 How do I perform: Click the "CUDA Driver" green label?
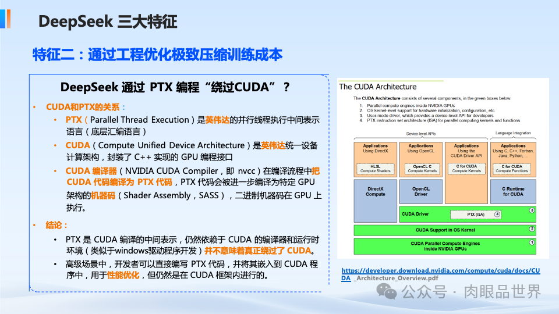click(415, 214)
